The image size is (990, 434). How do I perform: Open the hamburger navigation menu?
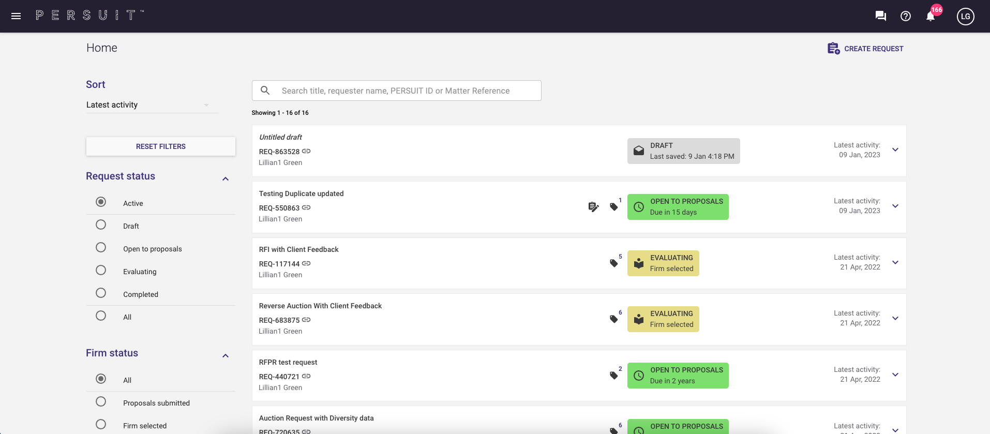point(16,16)
